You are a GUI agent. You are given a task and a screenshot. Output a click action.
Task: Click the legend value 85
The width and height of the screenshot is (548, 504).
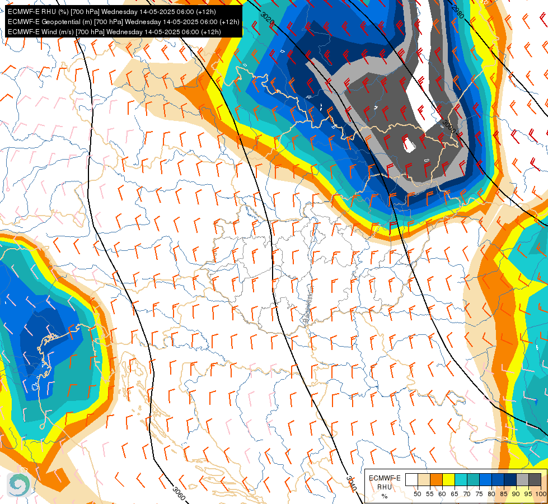[504, 494]
